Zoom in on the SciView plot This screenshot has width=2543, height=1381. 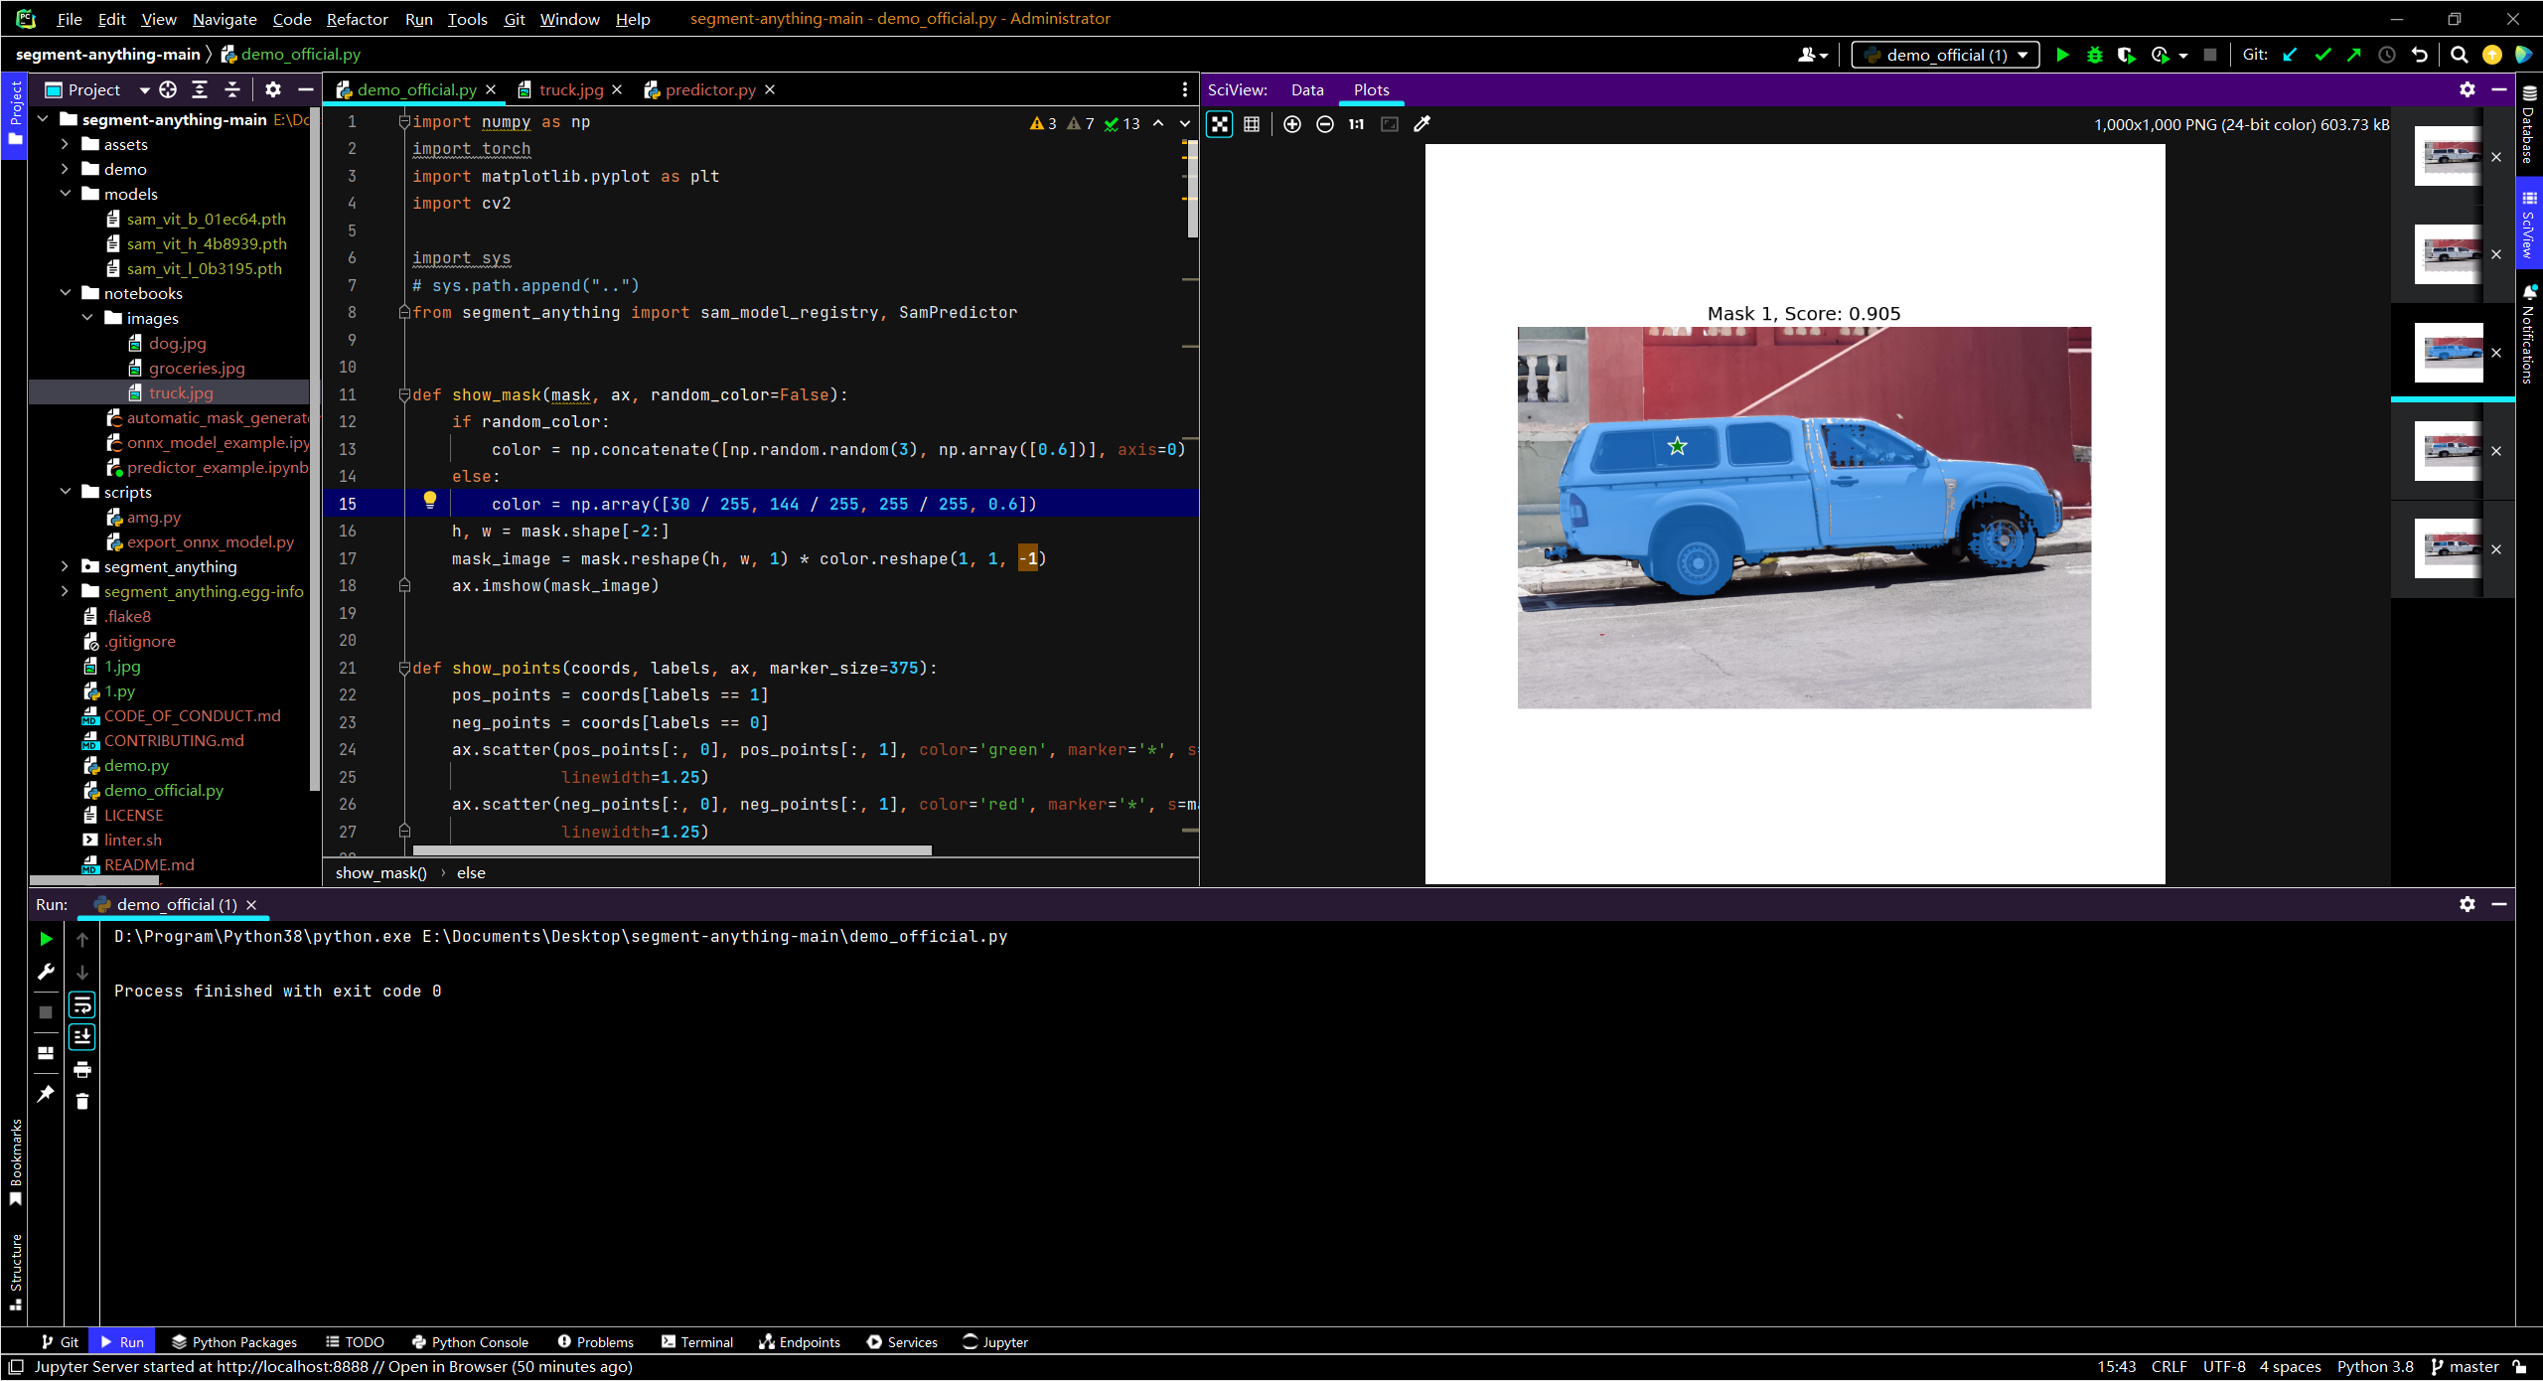coord(1291,124)
